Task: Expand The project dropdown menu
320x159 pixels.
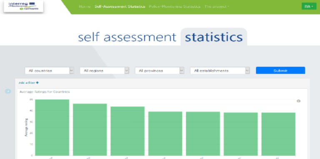Action: (217, 7)
